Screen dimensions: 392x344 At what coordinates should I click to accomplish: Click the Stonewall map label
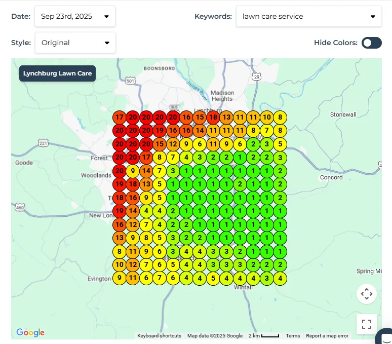click(x=343, y=114)
